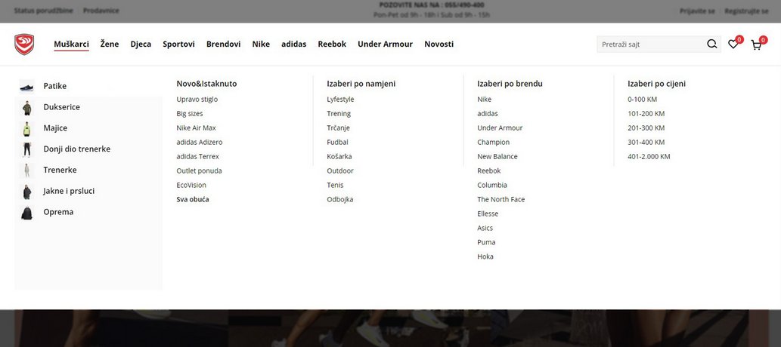This screenshot has width=781, height=347.
Task: Click the search magnifier icon
Action: [711, 45]
